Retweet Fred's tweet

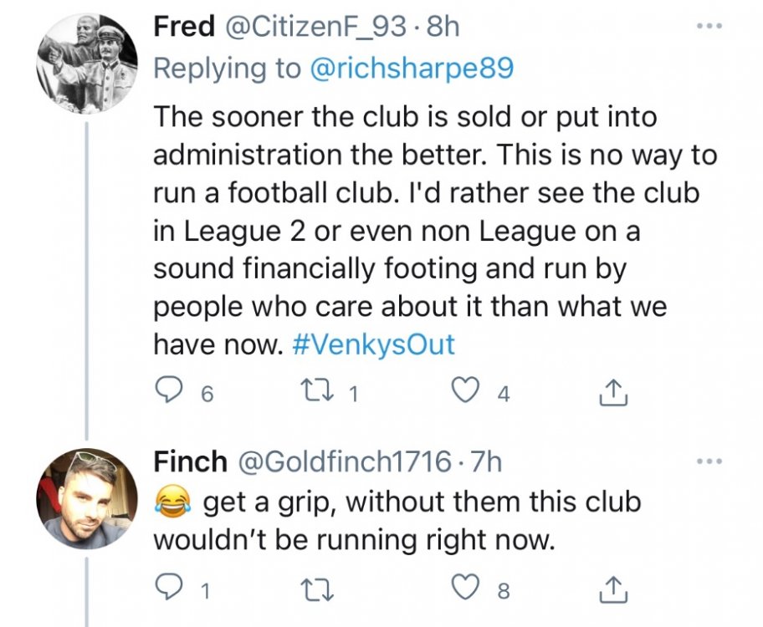tap(322, 390)
